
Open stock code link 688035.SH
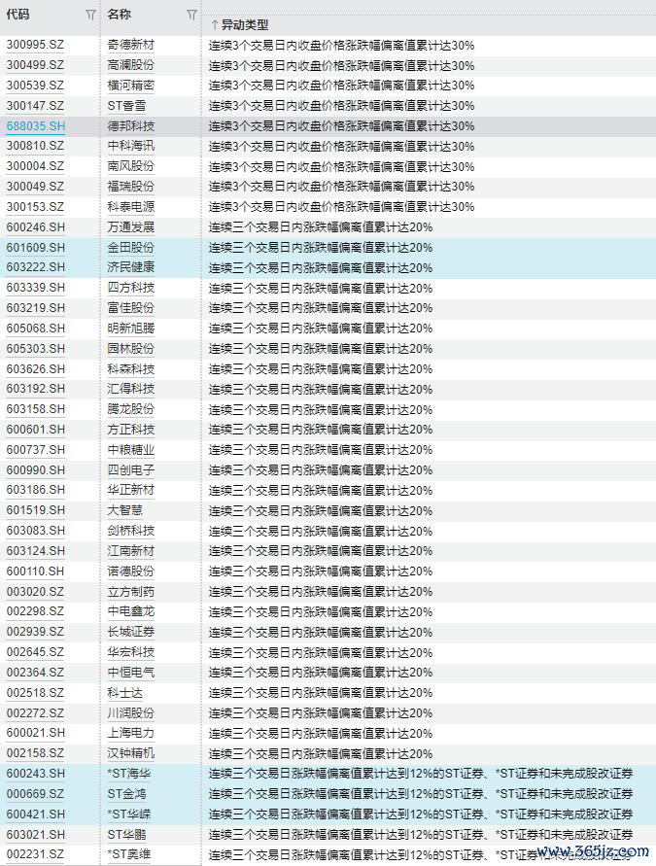pos(36,126)
